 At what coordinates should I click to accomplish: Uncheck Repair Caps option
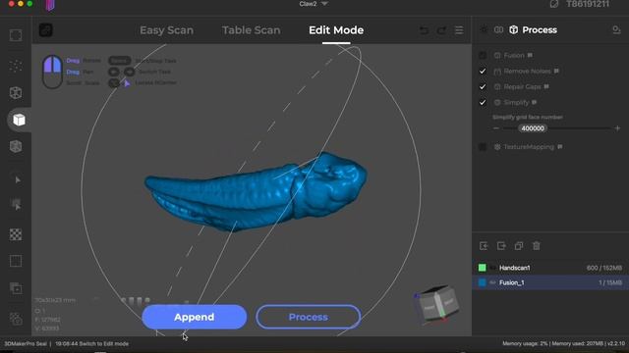[483, 87]
